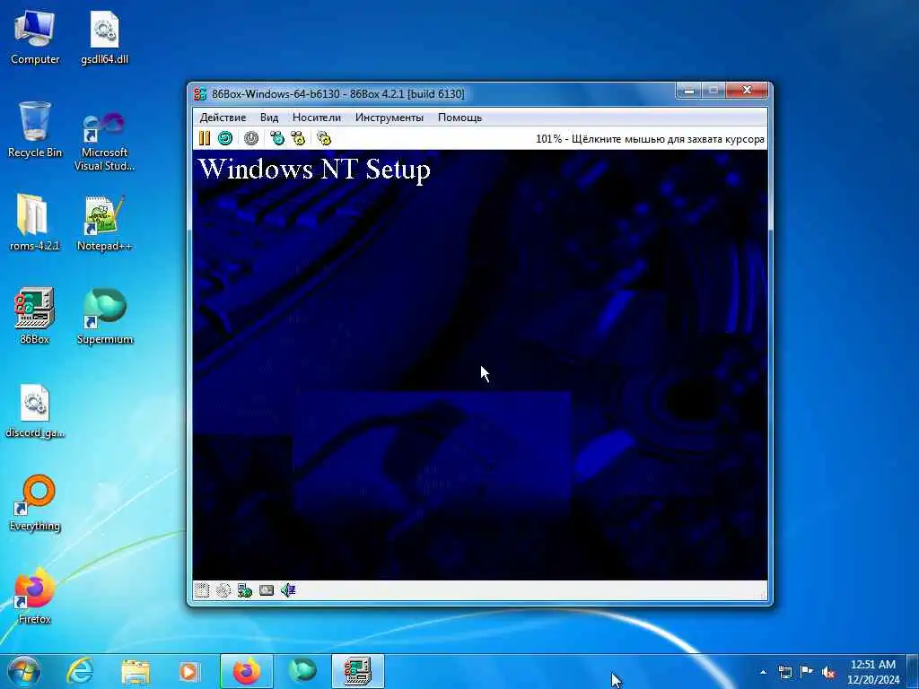The image size is (919, 689).
Task: Click the Action Center flag tray icon
Action: [807, 672]
